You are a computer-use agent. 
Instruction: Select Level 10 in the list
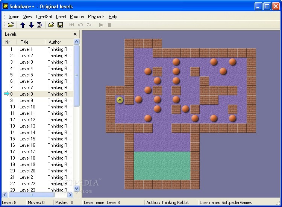tap(38, 107)
